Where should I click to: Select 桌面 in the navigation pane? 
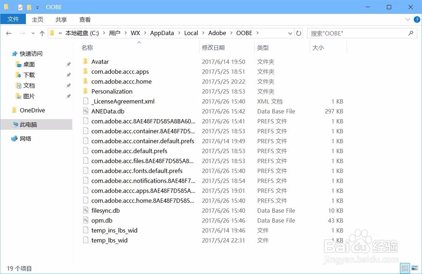click(x=29, y=64)
